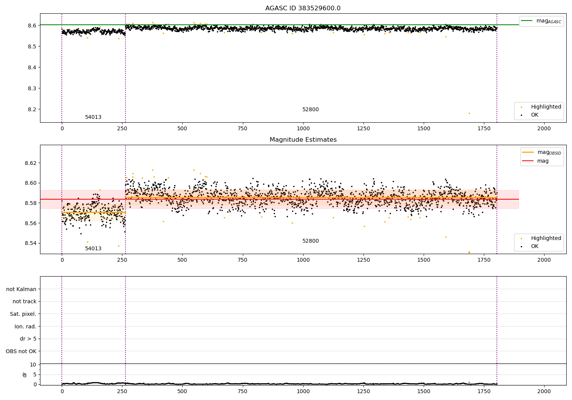This screenshot has width=572, height=400.
Task: Click the 'not track' row label
Action: click(24, 302)
